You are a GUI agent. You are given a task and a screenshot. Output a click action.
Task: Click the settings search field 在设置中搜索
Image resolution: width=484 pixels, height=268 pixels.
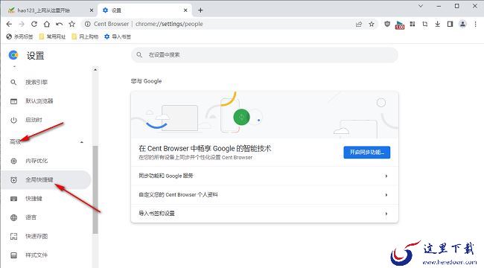264,55
